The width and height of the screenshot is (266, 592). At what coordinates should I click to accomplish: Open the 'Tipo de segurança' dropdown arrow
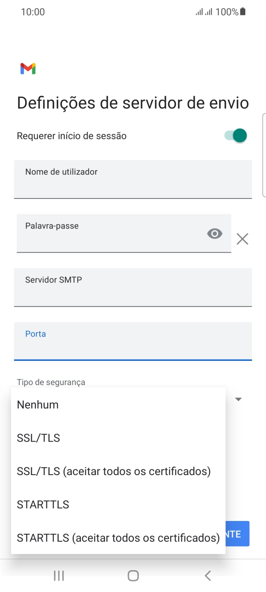[x=238, y=399]
